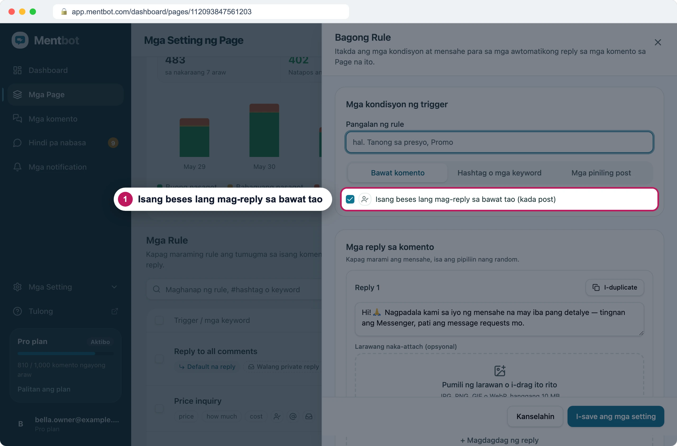Click the Tulong help circle icon
The height and width of the screenshot is (446, 677).
17,311
